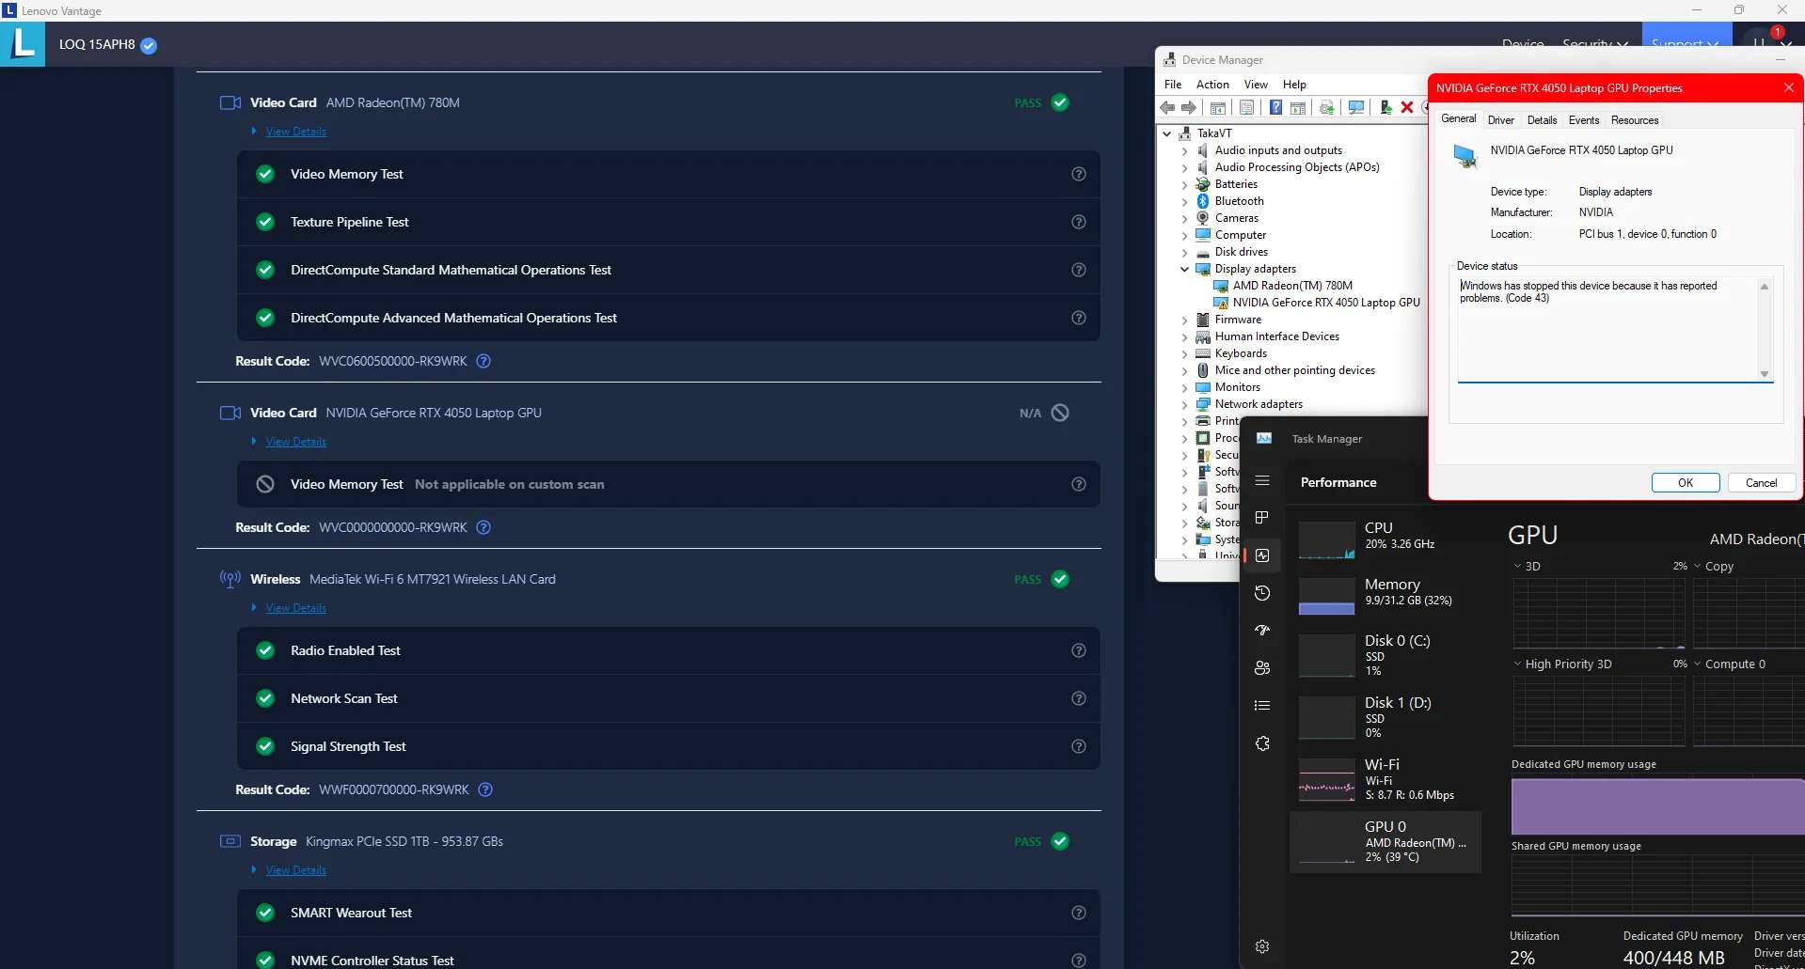Open help for SMART Wearout Test
The image size is (1805, 969).
click(x=1079, y=913)
